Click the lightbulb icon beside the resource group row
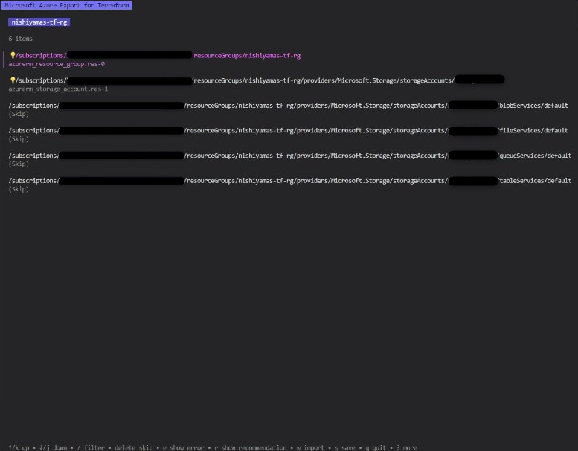 pos(13,55)
